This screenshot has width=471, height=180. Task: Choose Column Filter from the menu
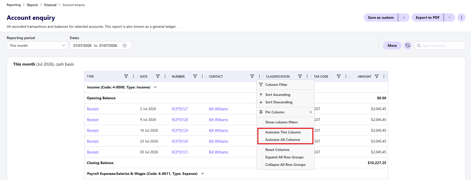click(x=285, y=85)
